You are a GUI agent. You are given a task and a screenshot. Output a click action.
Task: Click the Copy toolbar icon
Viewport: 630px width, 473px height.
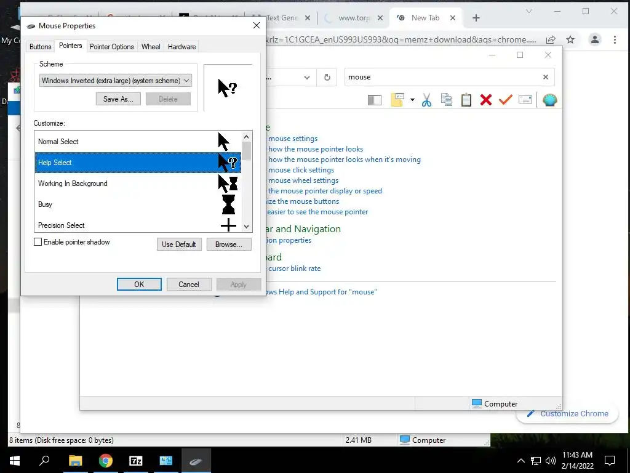(x=447, y=100)
